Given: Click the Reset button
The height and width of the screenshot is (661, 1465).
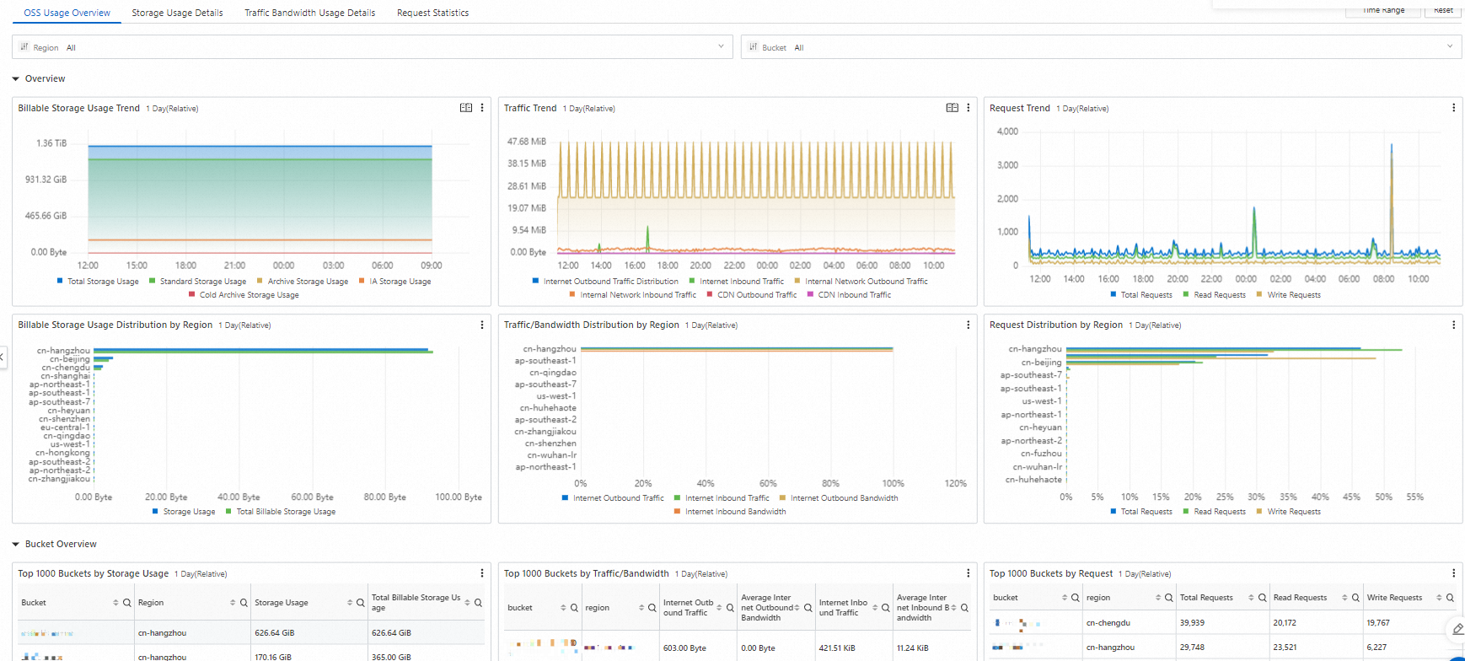Looking at the screenshot, I should [1442, 9].
